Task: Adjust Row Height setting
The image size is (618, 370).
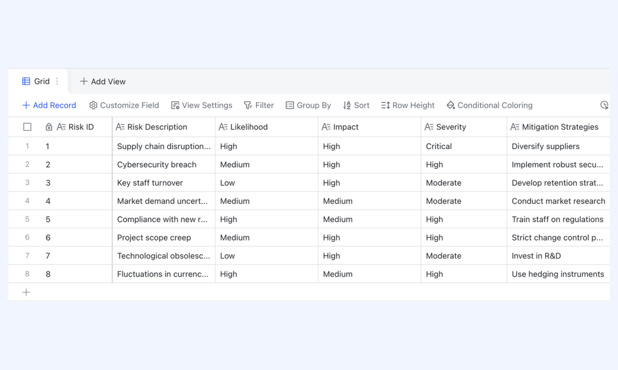Action: [x=408, y=105]
